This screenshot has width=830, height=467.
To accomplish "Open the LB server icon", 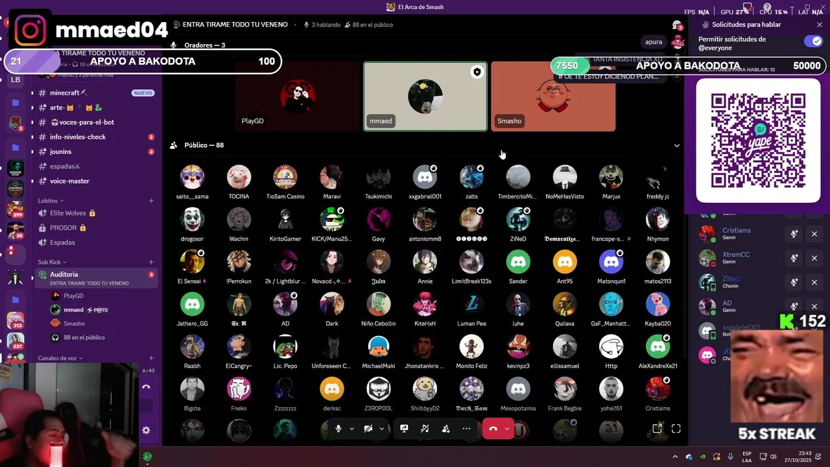I will click(x=16, y=80).
